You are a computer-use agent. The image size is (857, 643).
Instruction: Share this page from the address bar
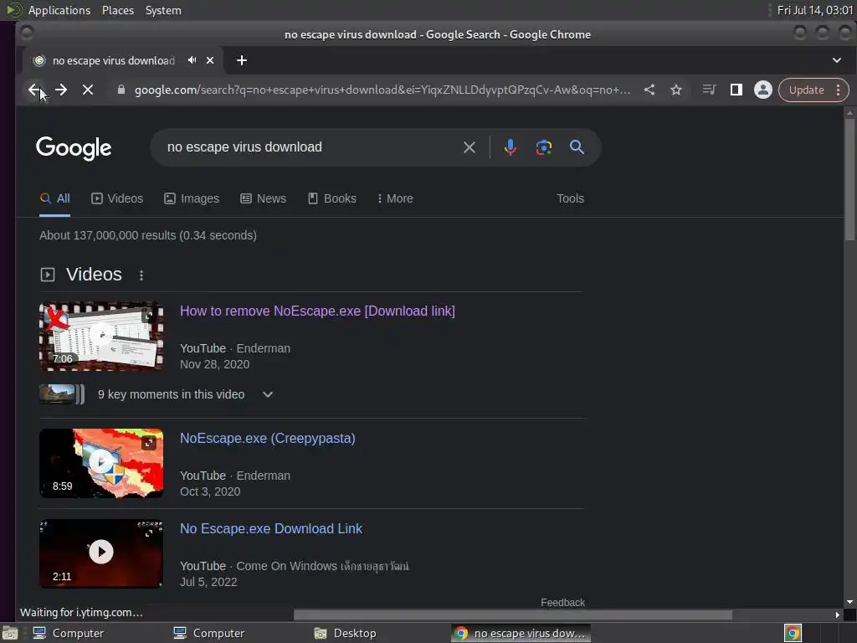click(x=649, y=90)
